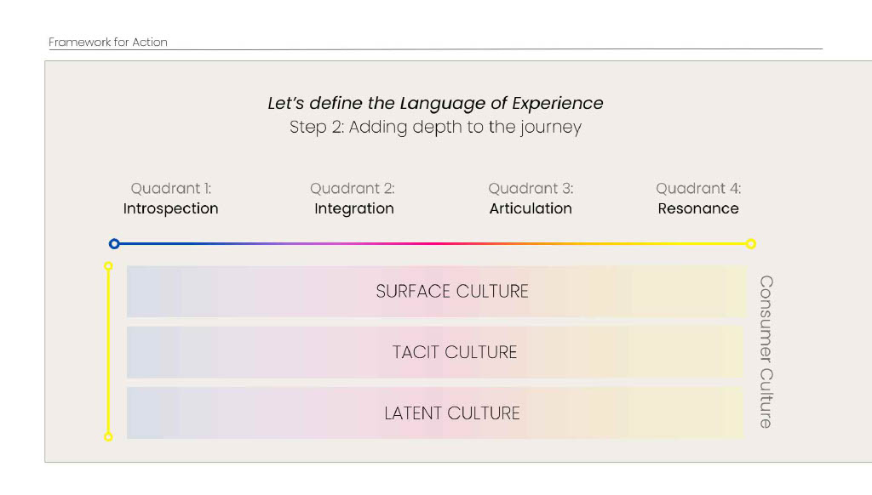Select the TACIT CULTURE bar
872x495 pixels.
(436, 352)
